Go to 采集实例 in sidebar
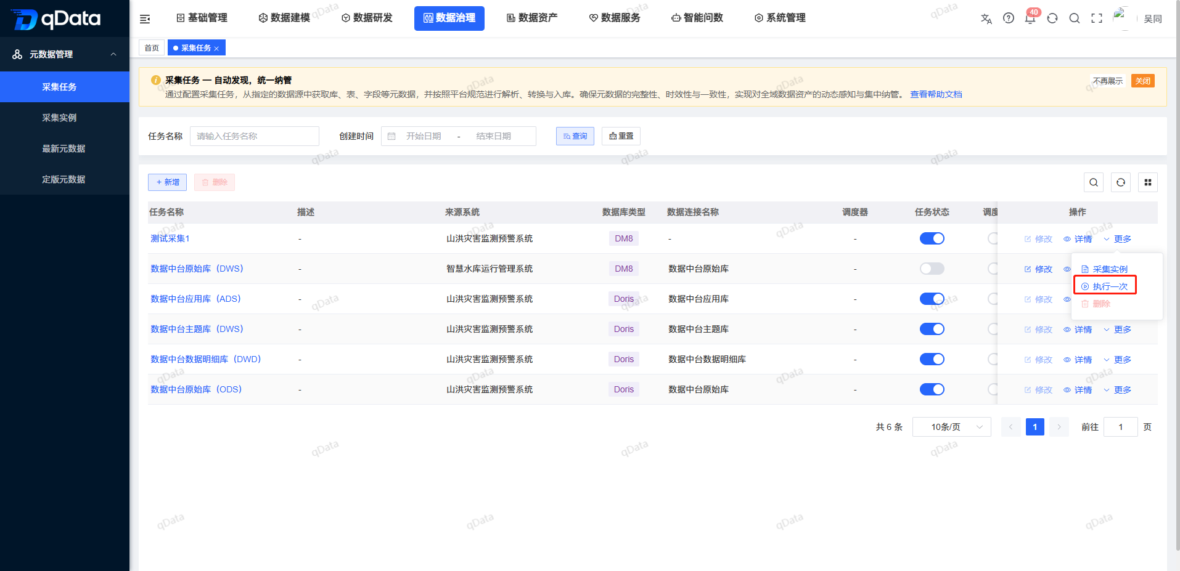Screen dimensions: 1180x571 tap(65, 118)
